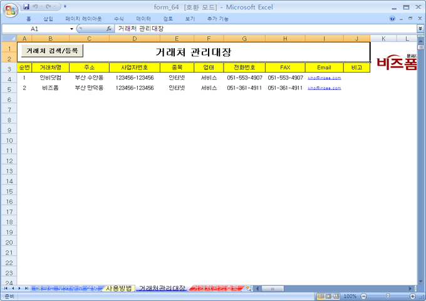This screenshot has width=426, height=301.
Task: Click the select all cells corner
Action: click(x=9, y=39)
